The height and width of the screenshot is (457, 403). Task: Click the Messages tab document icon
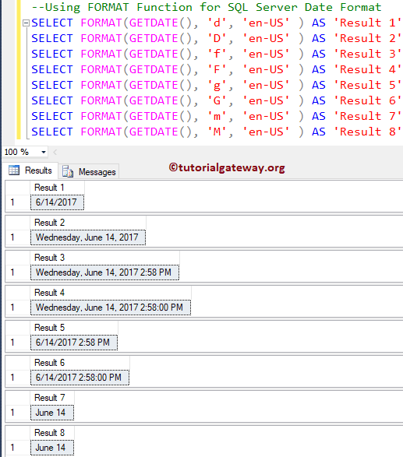pyautogui.click(x=67, y=171)
